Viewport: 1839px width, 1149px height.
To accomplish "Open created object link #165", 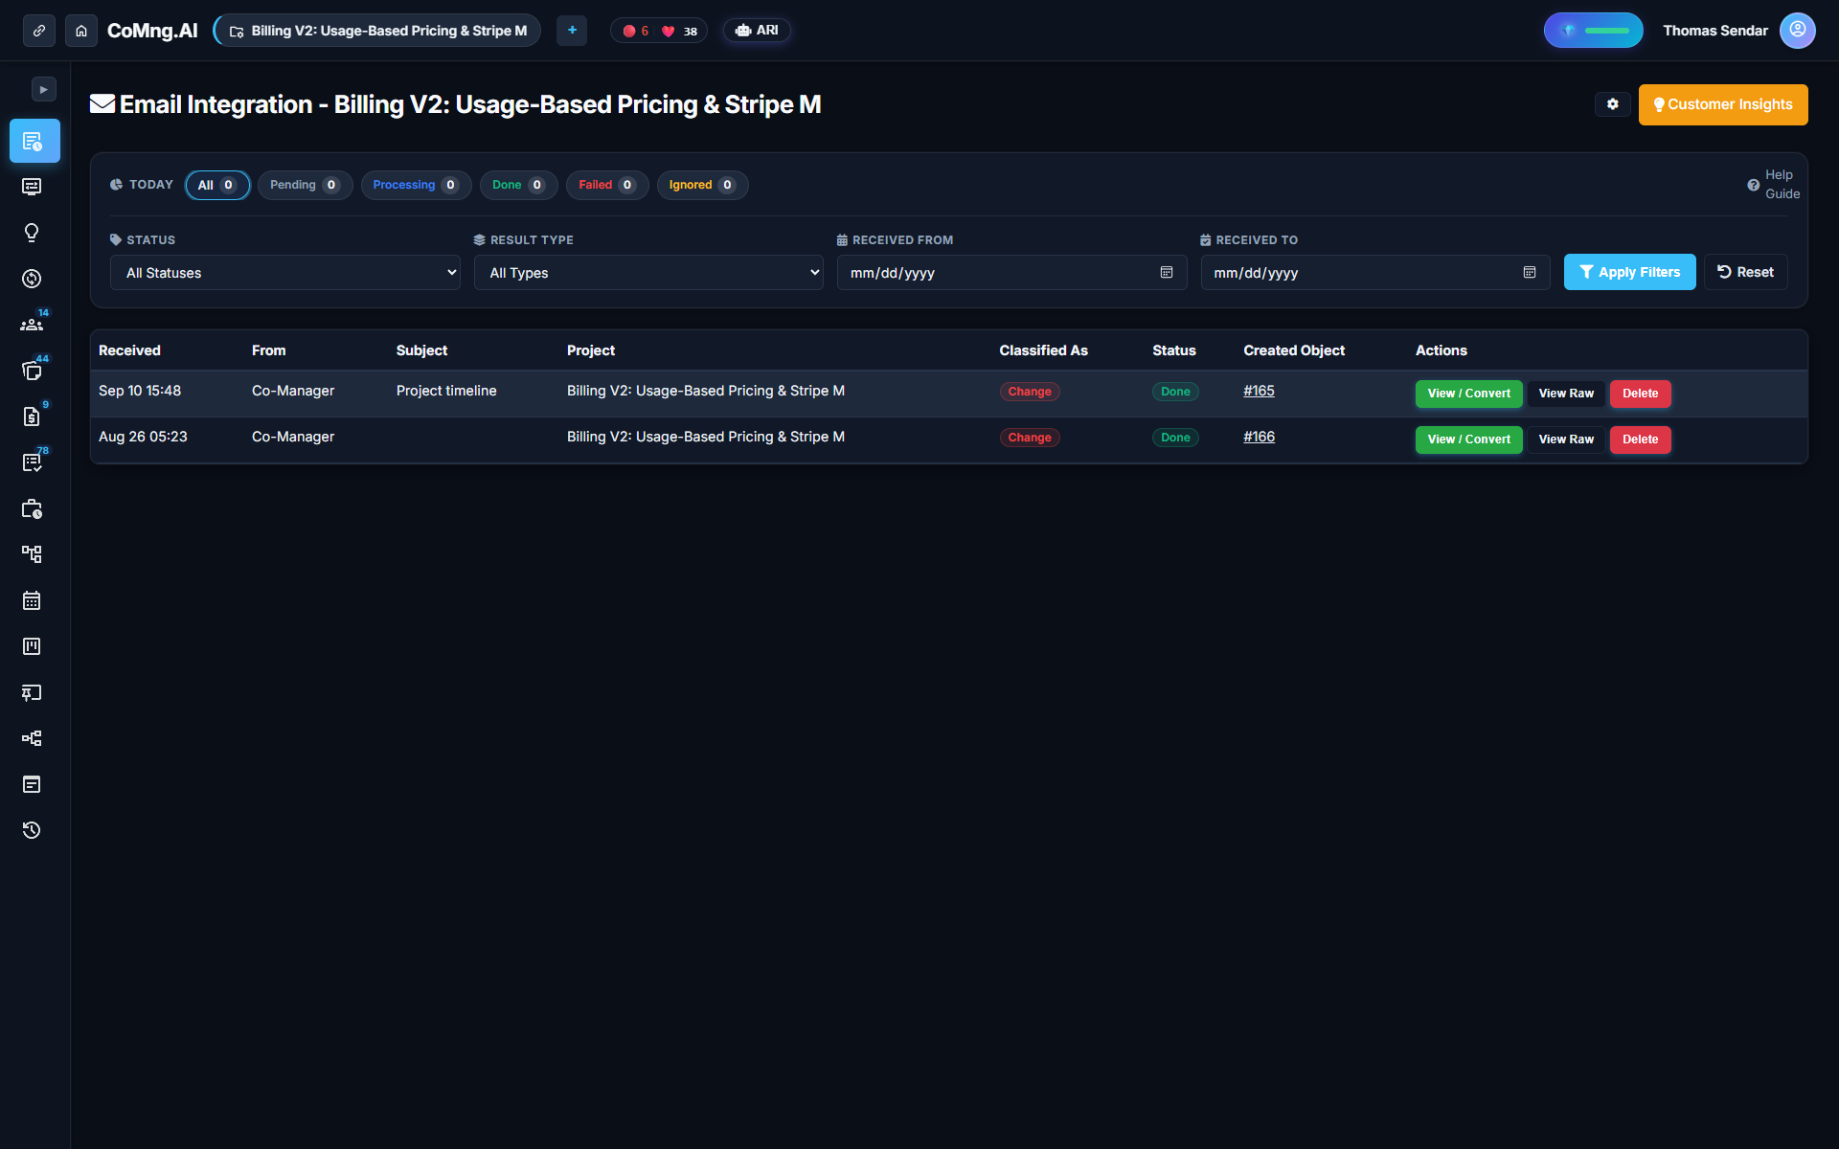I will click(1259, 391).
